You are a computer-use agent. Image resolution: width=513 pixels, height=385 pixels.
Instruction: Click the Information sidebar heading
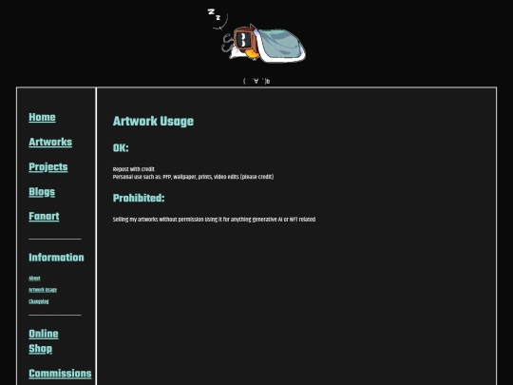tap(56, 258)
